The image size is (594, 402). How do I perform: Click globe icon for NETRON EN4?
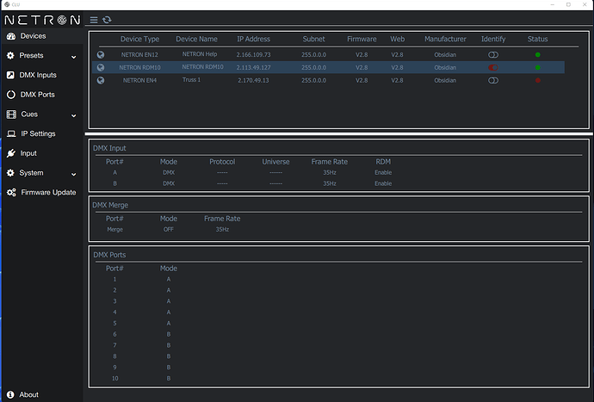(101, 80)
